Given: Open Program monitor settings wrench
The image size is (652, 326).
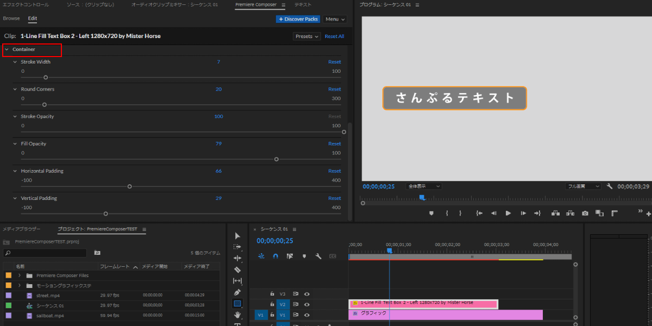Looking at the screenshot, I should (x=610, y=186).
